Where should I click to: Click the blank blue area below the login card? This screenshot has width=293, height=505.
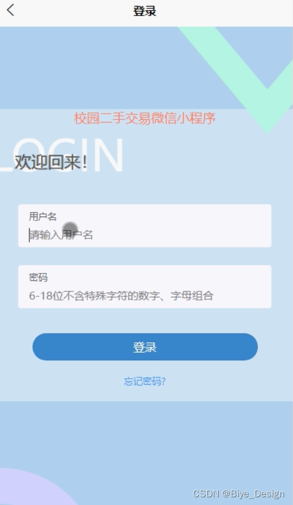pyautogui.click(x=145, y=435)
